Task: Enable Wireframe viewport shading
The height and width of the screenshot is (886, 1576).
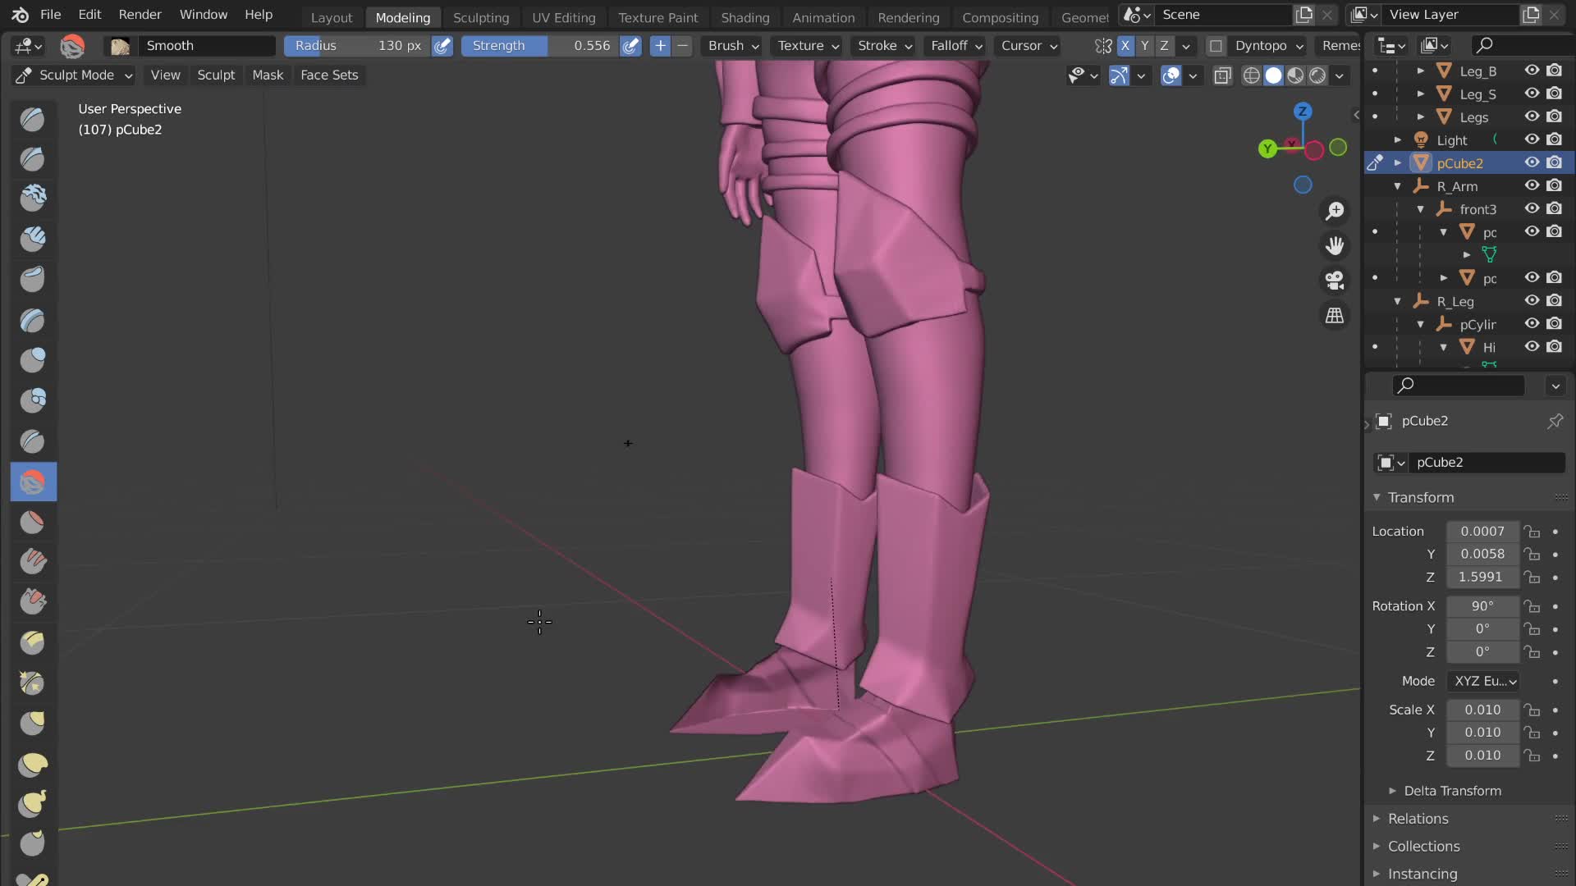Action: click(1252, 75)
